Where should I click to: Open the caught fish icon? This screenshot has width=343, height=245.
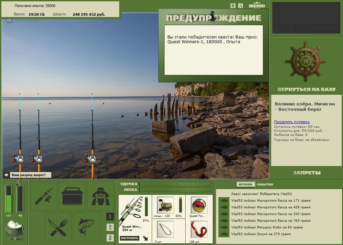point(87,227)
